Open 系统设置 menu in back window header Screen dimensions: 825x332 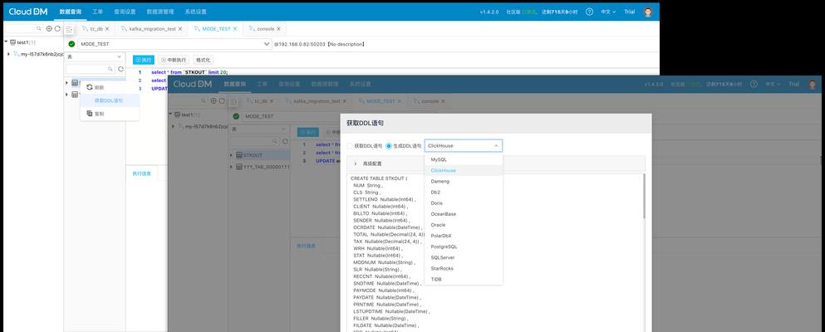coord(196,12)
